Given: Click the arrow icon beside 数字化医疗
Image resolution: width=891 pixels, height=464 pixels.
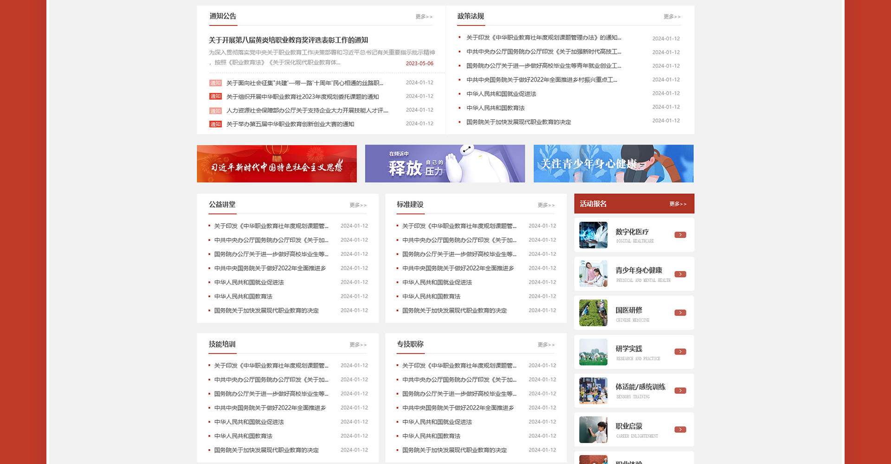Looking at the screenshot, I should [680, 235].
